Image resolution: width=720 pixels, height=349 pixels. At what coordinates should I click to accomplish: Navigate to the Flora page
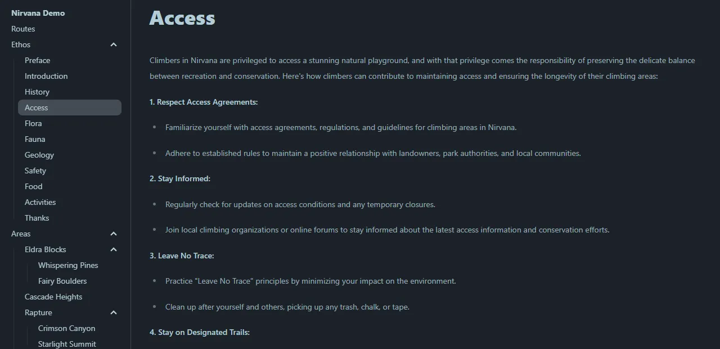point(33,123)
